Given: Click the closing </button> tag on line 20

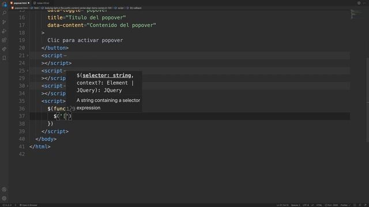Looking at the screenshot, I should click(55, 48).
